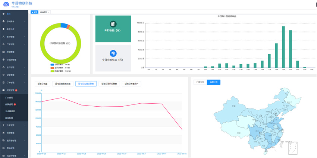Click the 厂家管理 sidebar icon
This screenshot has height=158, width=317.
[4, 44]
